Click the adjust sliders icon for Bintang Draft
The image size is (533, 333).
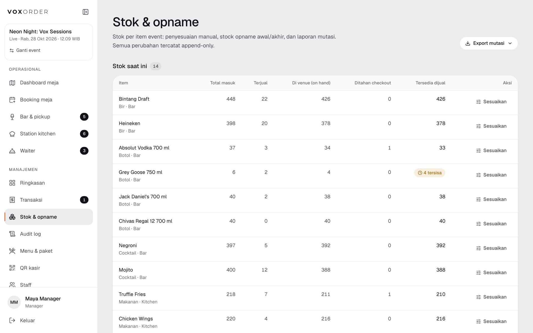(478, 102)
